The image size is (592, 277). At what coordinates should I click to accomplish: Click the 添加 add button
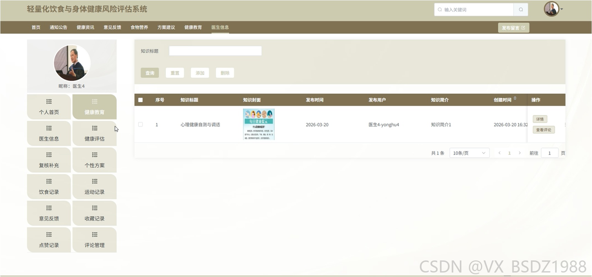point(200,73)
